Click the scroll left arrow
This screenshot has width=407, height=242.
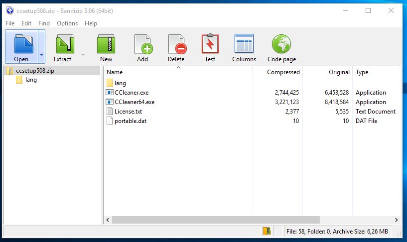[x=108, y=220]
